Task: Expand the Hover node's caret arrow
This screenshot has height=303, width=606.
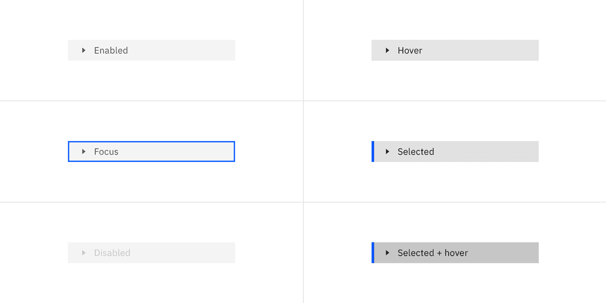Action: (x=387, y=50)
